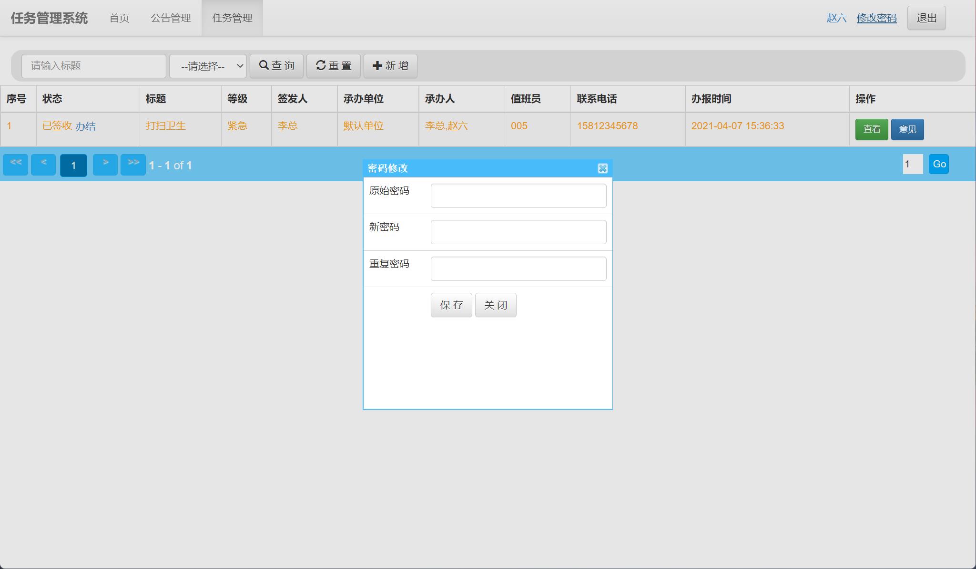Image resolution: width=976 pixels, height=569 pixels.
Task: Switch to the 首页 tab
Action: click(x=120, y=18)
